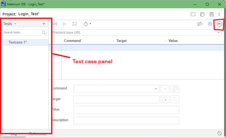
Task: Click the Login_Test project name
Action: point(29,14)
